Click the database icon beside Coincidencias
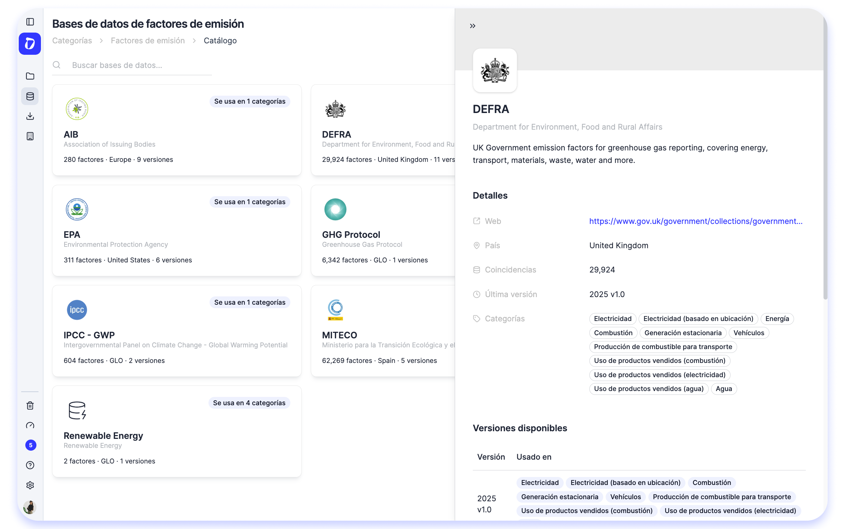845x529 pixels. pyautogui.click(x=476, y=270)
